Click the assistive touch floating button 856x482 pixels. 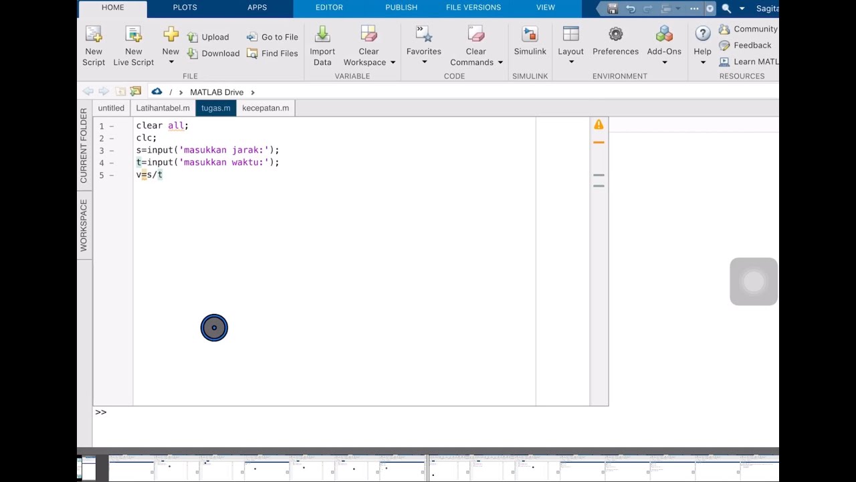click(x=754, y=282)
